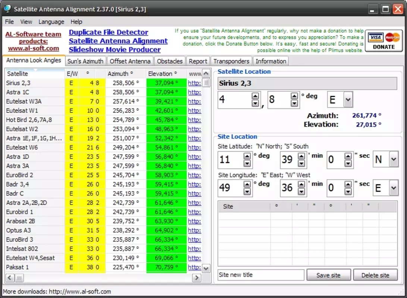Click the 70,759 elevation cell

click(x=166, y=267)
